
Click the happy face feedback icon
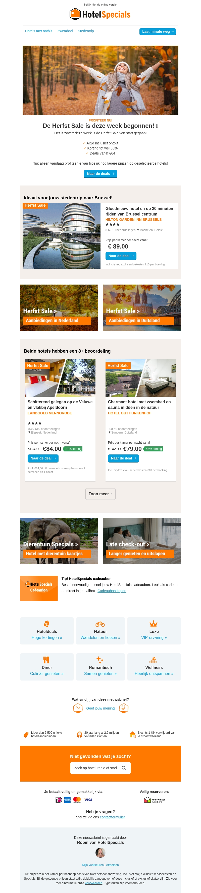124,708
